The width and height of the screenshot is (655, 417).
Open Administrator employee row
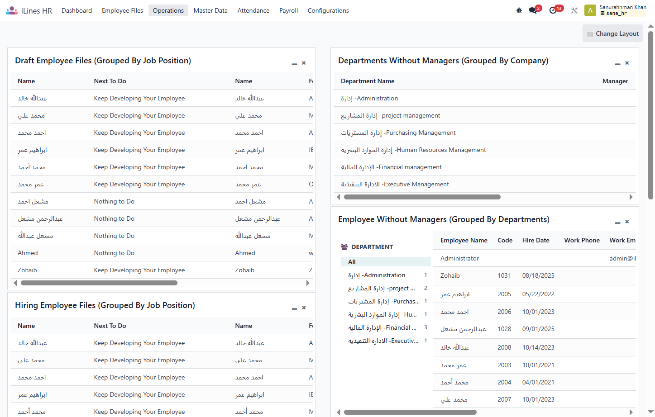535,258
